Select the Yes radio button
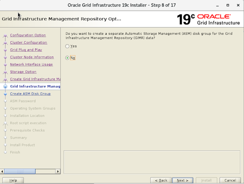Screen dimensions: 244x184 point(67,46)
